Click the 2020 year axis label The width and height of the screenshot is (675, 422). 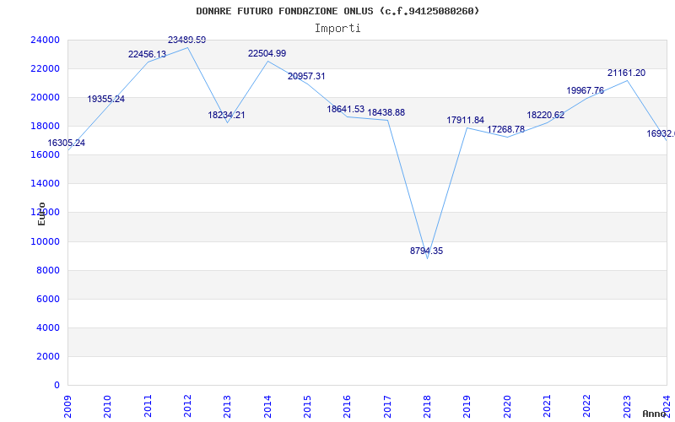[x=507, y=406]
